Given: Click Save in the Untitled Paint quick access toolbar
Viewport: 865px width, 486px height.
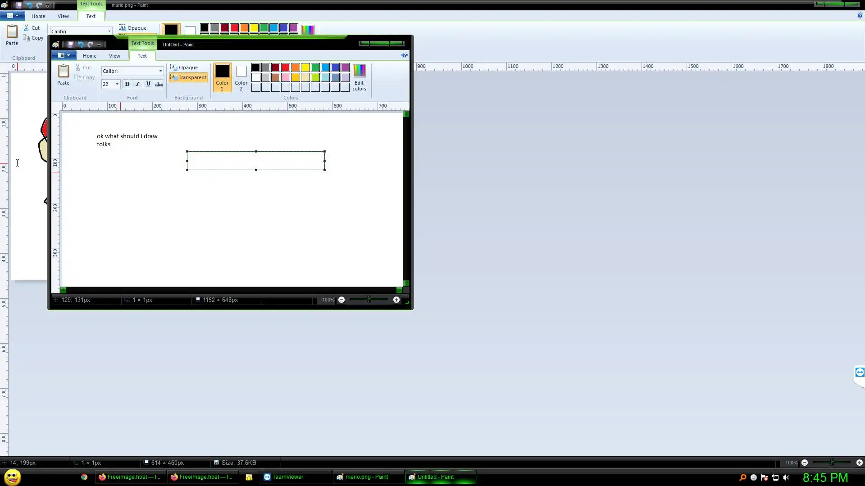Looking at the screenshot, I should coord(70,44).
